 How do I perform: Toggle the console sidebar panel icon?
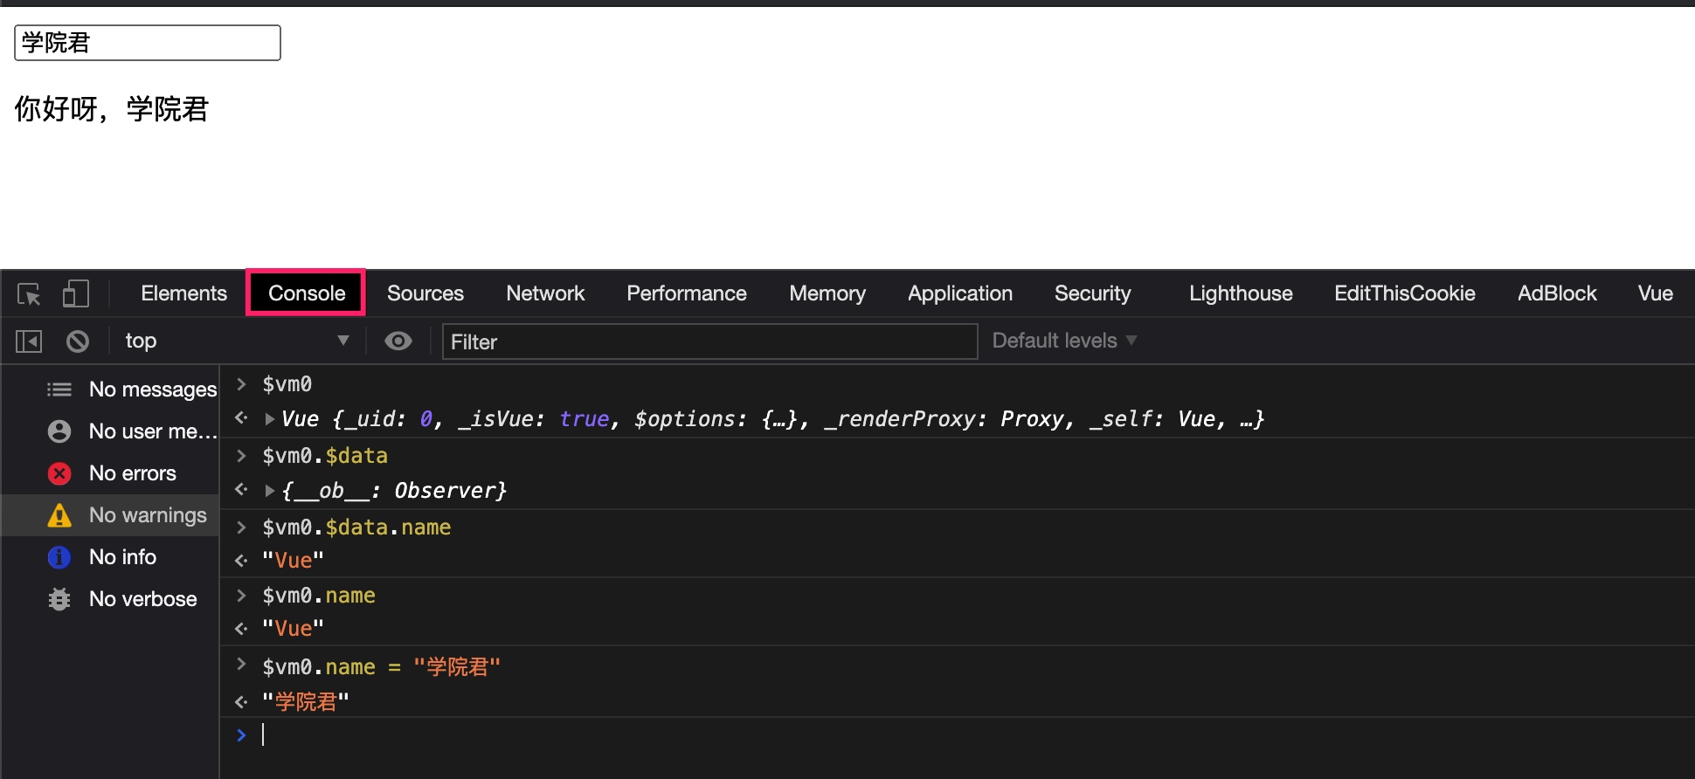click(x=29, y=341)
